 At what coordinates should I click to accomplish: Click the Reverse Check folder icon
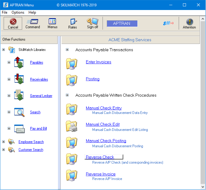tap(72, 159)
